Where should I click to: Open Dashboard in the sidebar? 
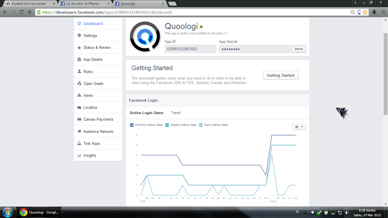coord(98,24)
